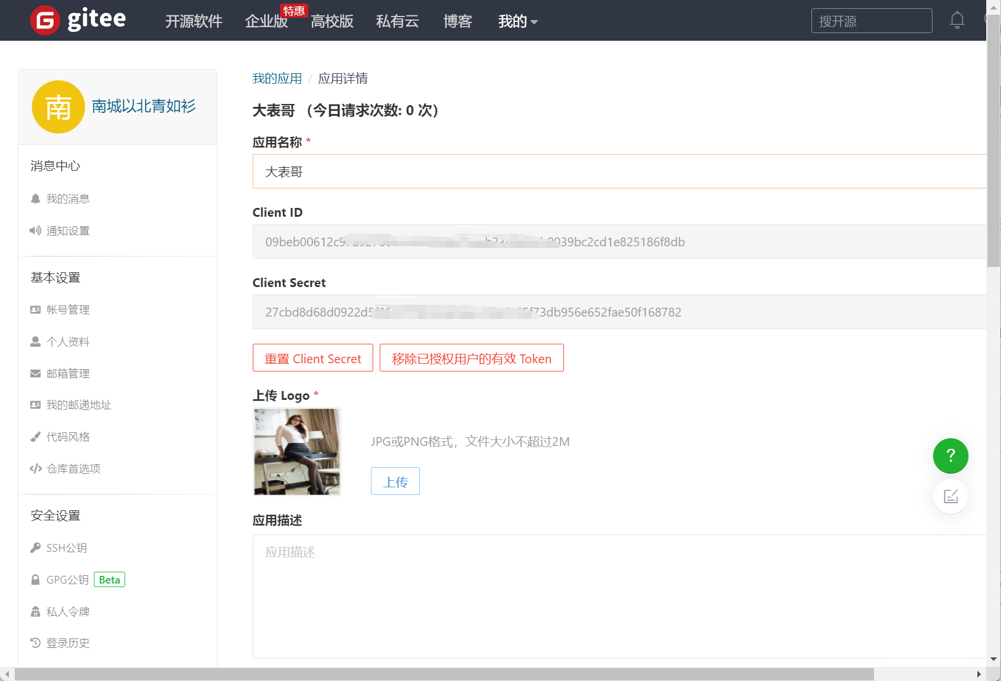Viewport: 1001px width, 681px height.
Task: Click the 上传 logo upload button
Action: 395,481
